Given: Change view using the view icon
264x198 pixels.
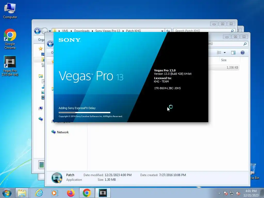Looking at the screenshot, I should 219,53.
